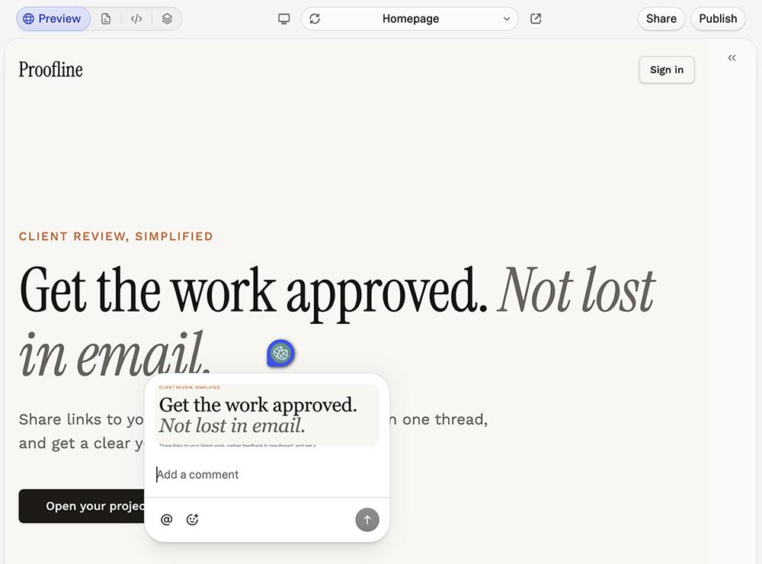This screenshot has width=762, height=564.
Task: Click the @ mention icon
Action: pyautogui.click(x=166, y=520)
